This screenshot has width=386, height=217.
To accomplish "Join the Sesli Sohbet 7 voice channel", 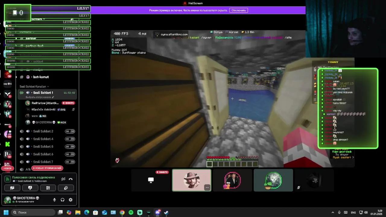I will coord(47,162).
